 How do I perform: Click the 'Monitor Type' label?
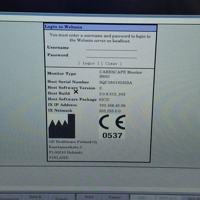point(62,74)
